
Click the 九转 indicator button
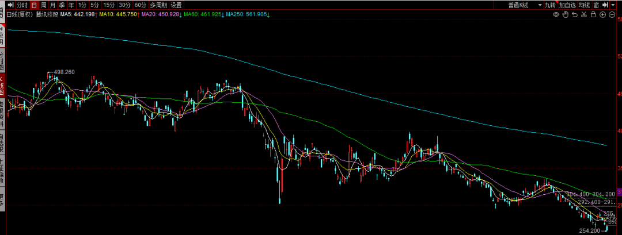[x=550, y=5]
